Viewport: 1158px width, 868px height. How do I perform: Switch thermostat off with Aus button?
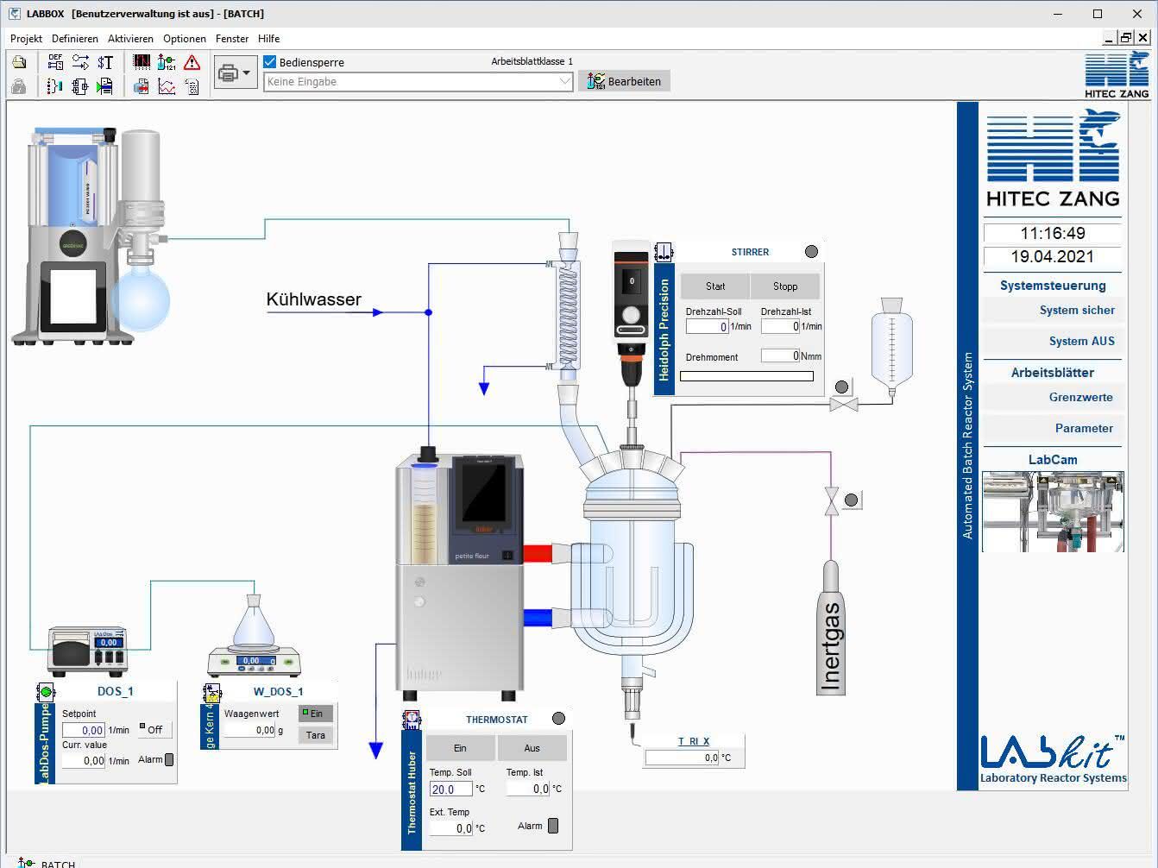point(532,748)
